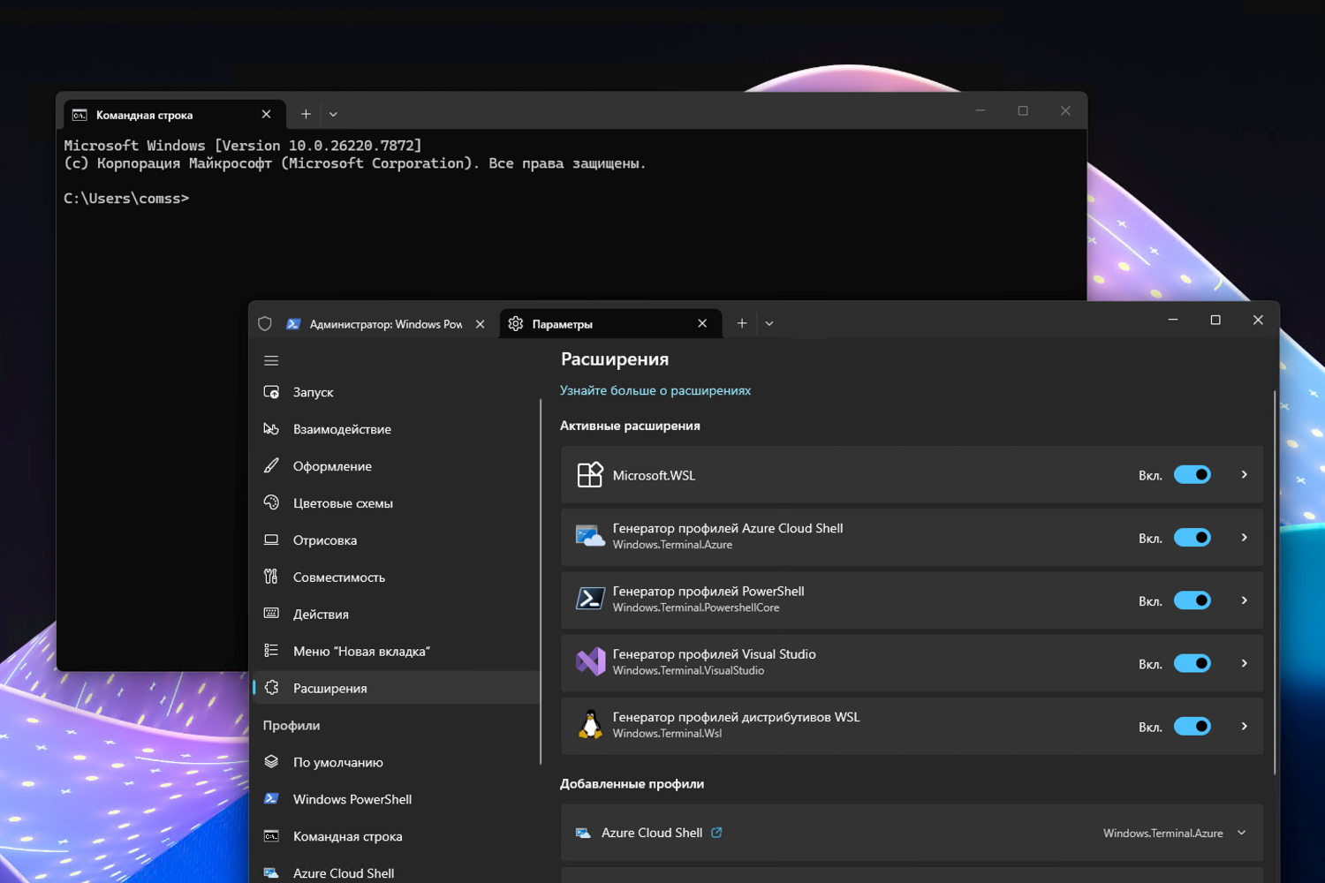
Task: Click the Visual Studio profile generator icon
Action: point(590,662)
